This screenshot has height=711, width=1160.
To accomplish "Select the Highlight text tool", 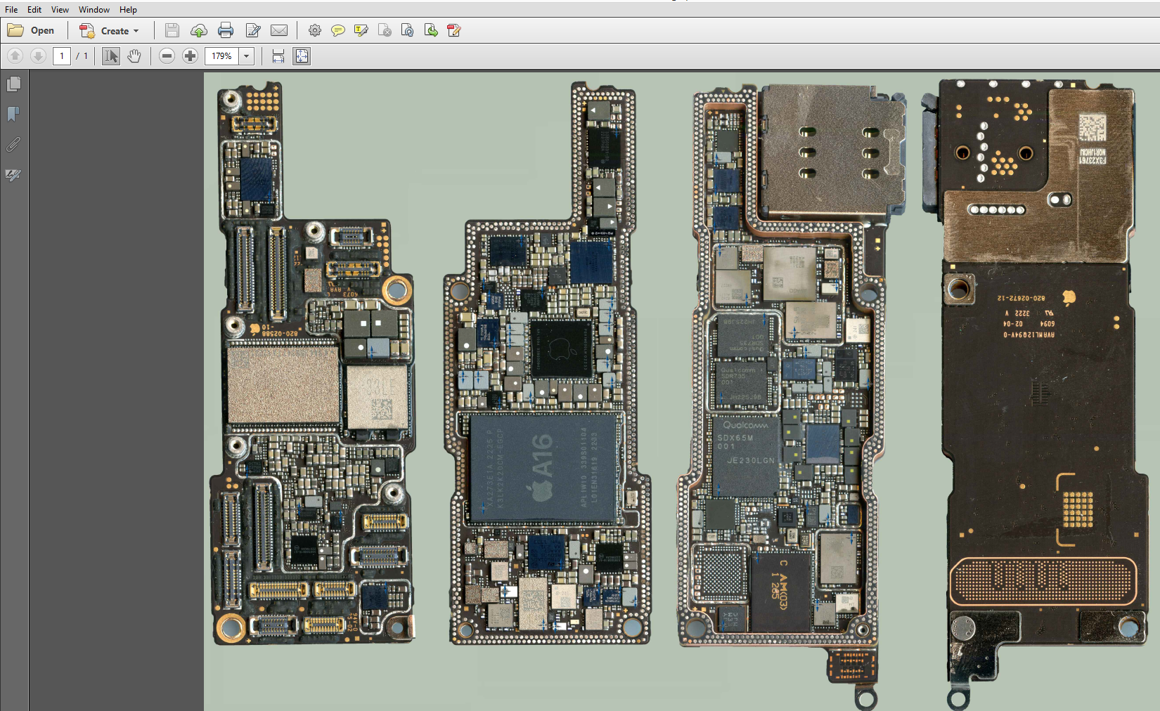I will (x=361, y=30).
